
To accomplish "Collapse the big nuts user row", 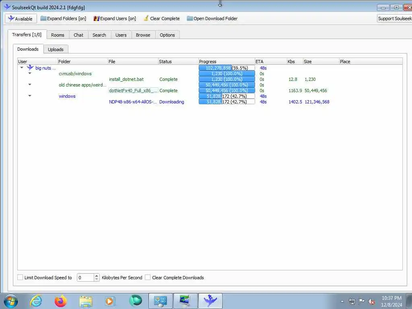I will pos(22,68).
